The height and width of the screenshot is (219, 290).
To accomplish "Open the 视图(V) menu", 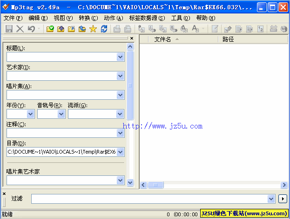I will coord(63,18).
